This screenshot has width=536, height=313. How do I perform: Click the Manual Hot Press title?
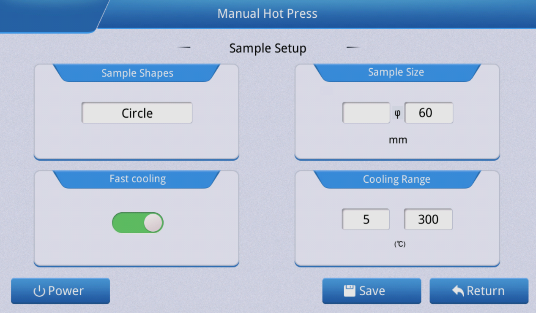(267, 13)
